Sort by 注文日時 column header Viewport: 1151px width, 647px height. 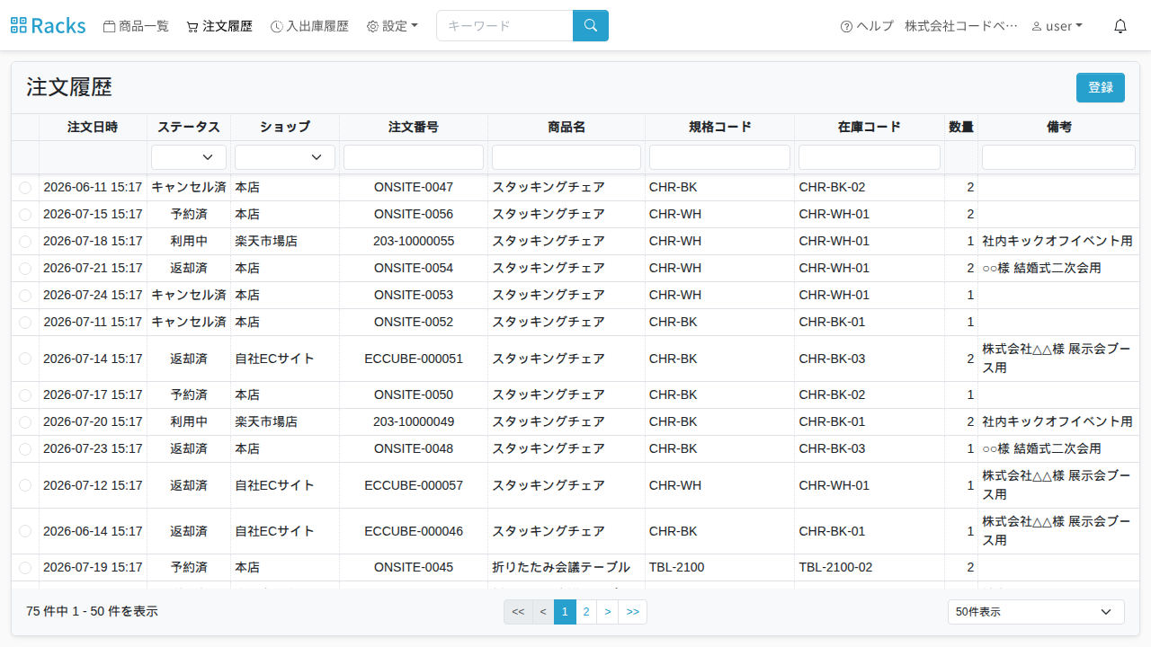click(93, 128)
